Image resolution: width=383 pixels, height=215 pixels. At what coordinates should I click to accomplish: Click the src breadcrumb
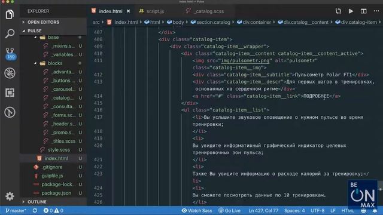[x=96, y=22]
